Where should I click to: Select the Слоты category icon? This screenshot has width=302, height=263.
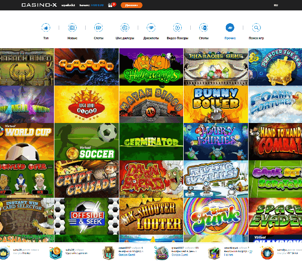pyautogui.click(x=98, y=28)
